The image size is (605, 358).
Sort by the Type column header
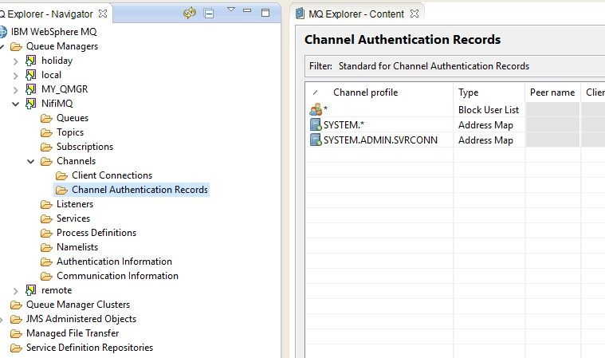point(469,92)
